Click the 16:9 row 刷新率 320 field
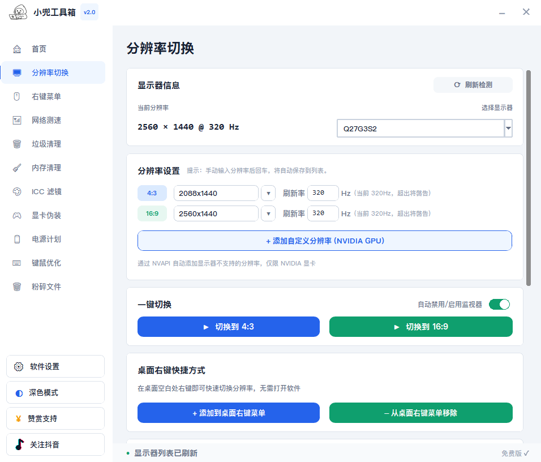Image resolution: width=541 pixels, height=462 pixels. click(323, 213)
